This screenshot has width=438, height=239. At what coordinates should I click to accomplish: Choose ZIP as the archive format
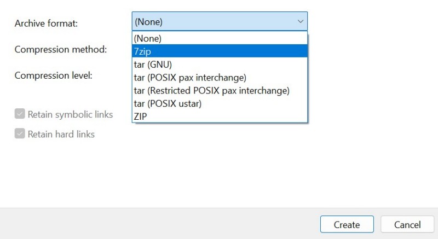click(219, 116)
